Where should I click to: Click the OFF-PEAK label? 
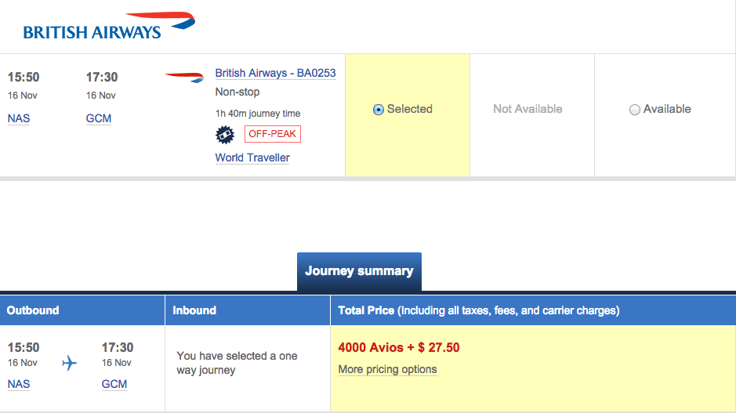tap(273, 134)
